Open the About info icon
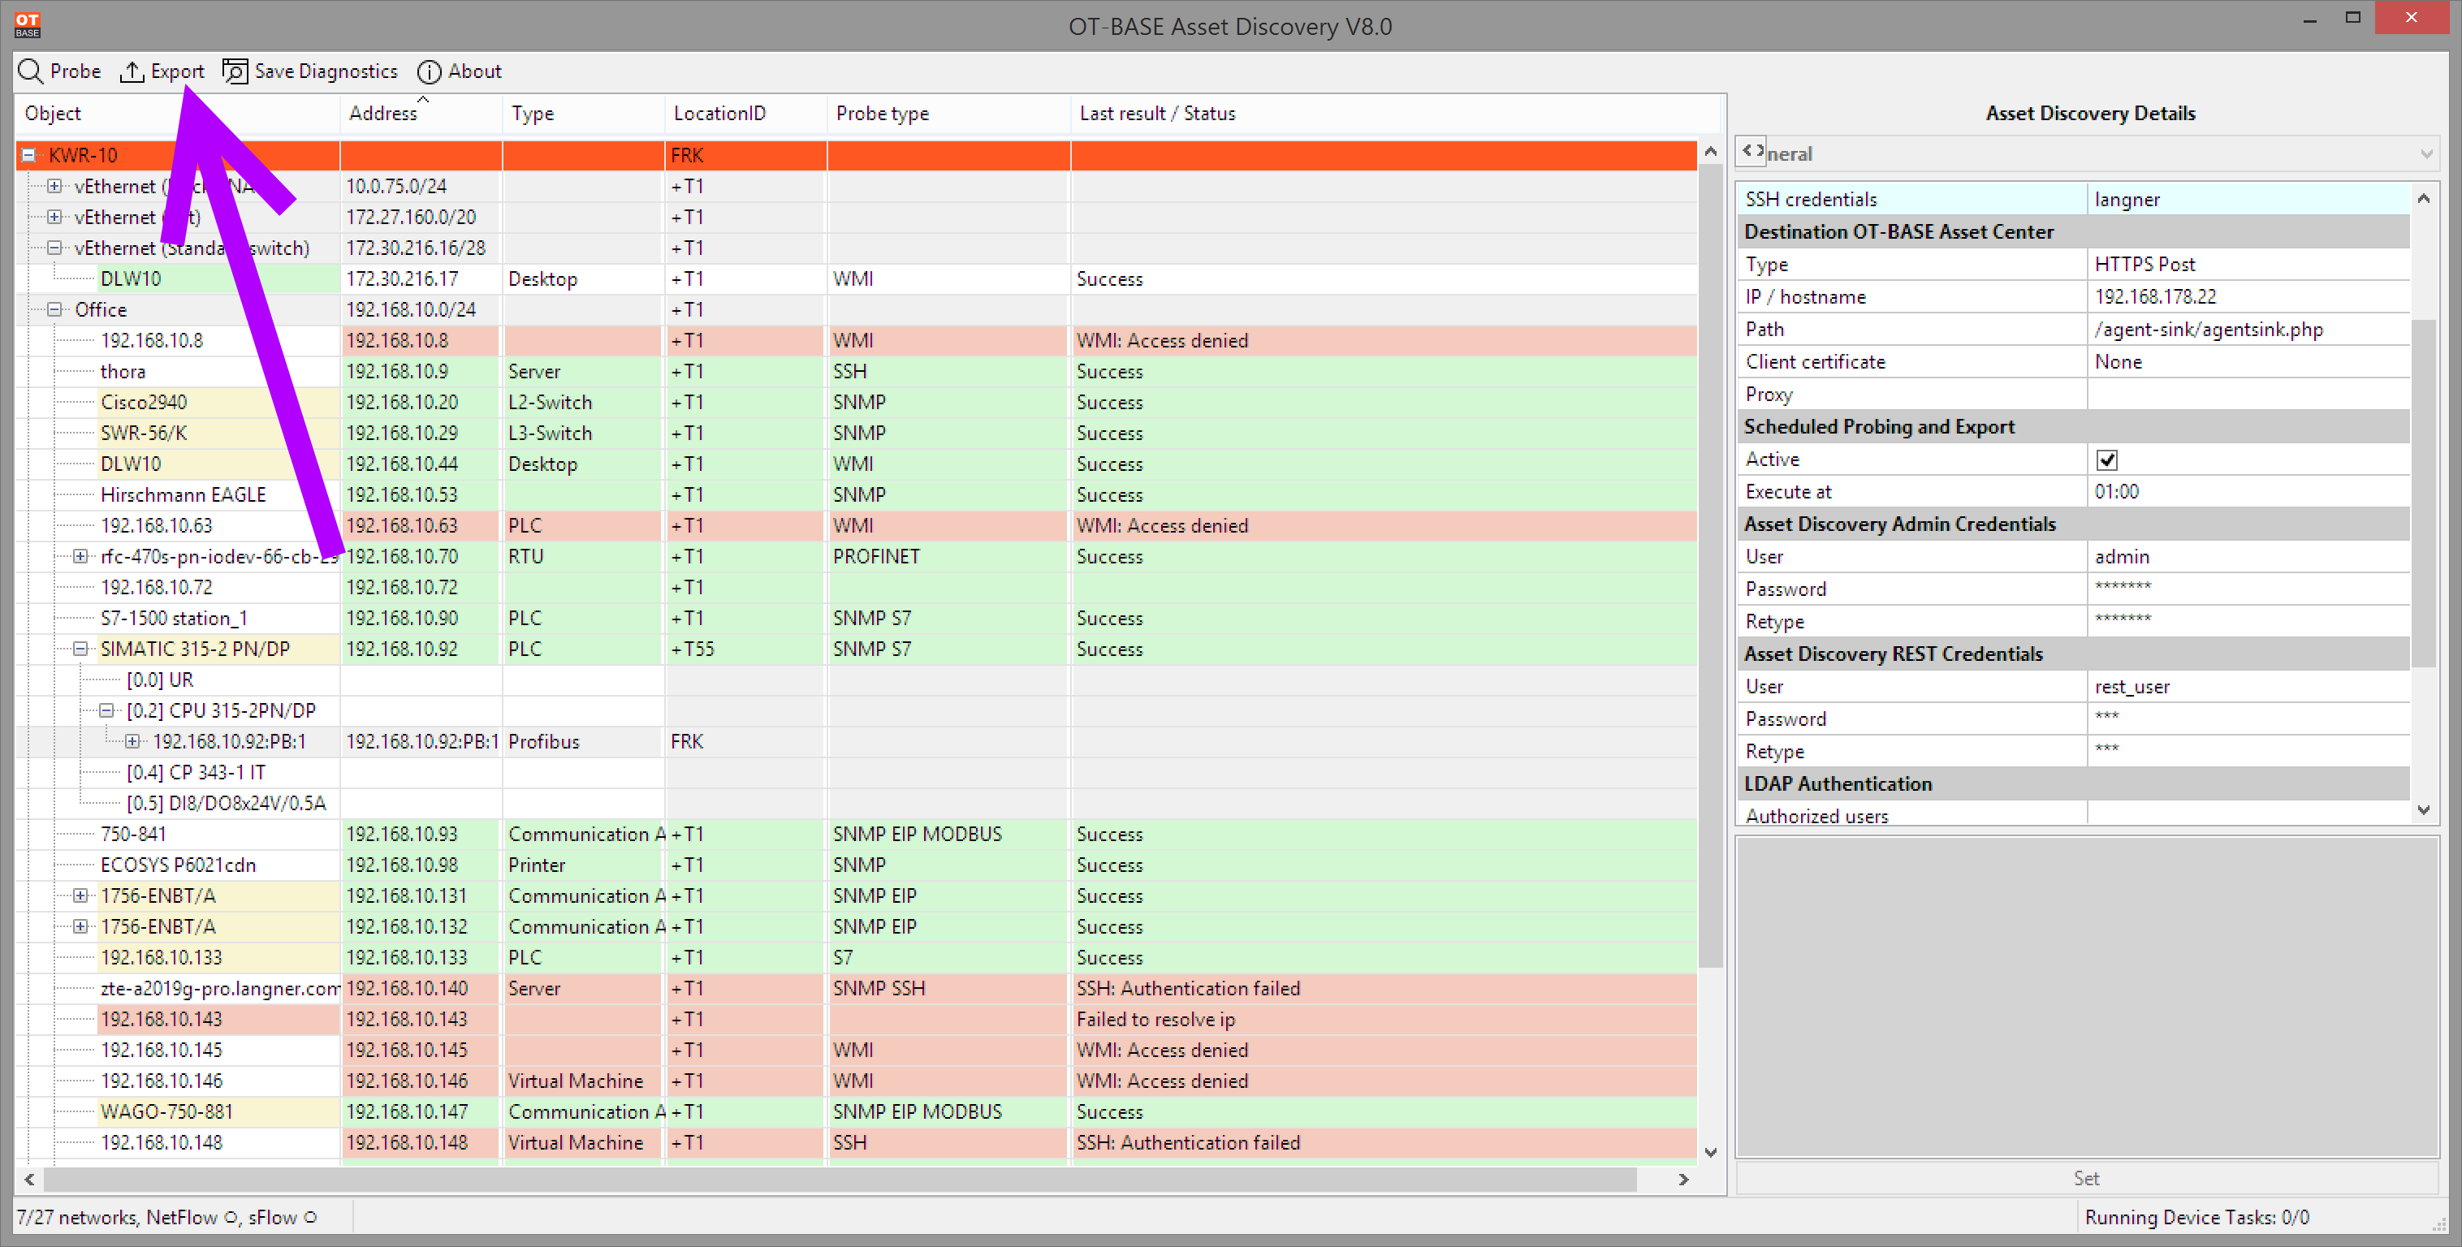Image resolution: width=2462 pixels, height=1247 pixels. tap(429, 71)
